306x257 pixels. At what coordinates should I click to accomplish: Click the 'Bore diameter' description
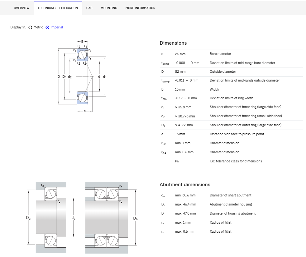(220, 54)
